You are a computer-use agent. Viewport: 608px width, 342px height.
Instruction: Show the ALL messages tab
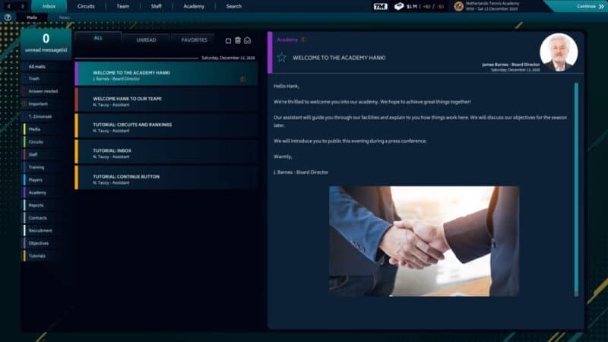(98, 38)
